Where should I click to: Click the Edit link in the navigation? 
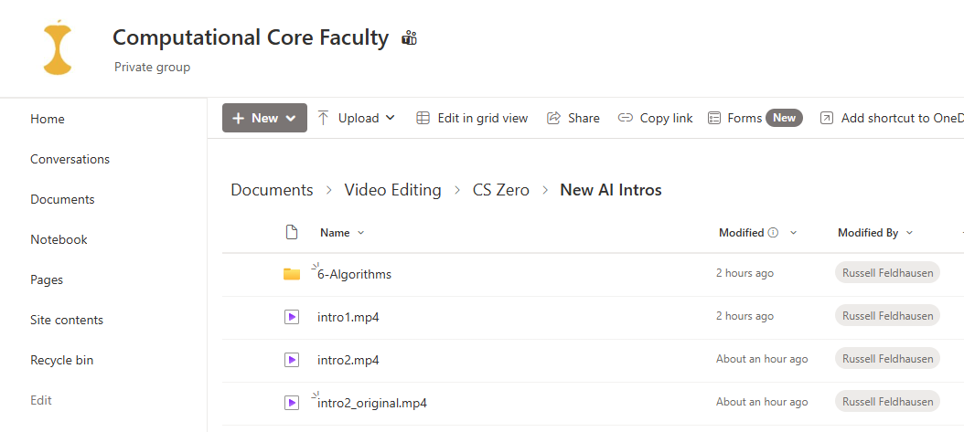point(41,400)
